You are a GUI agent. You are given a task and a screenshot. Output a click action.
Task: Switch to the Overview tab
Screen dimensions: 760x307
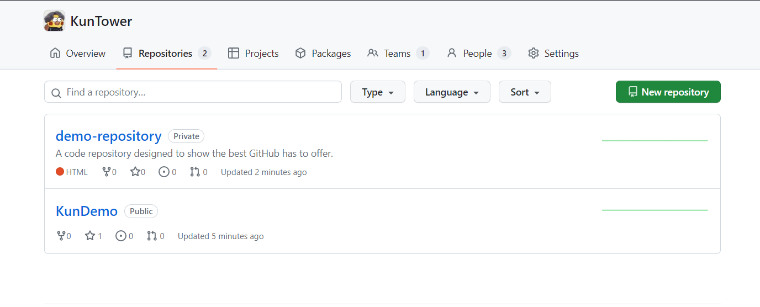pos(78,54)
